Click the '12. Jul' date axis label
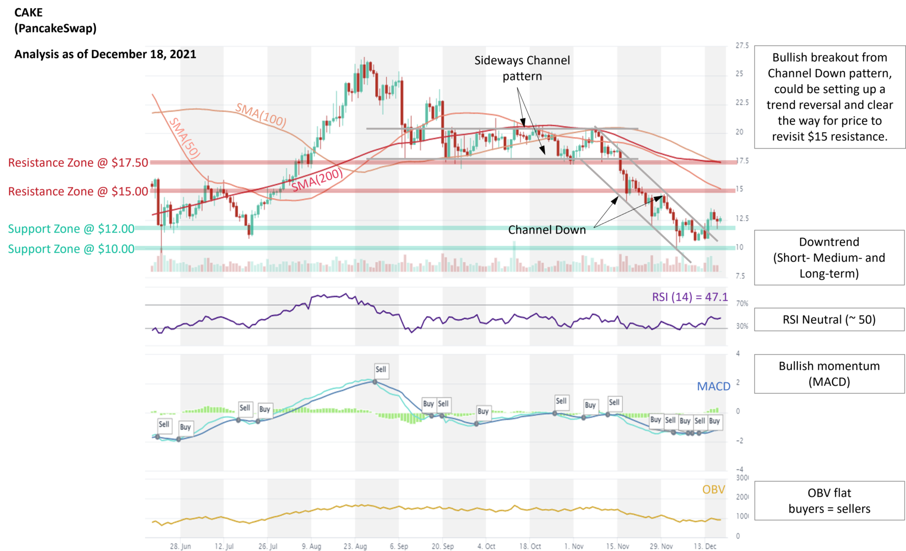 224,546
